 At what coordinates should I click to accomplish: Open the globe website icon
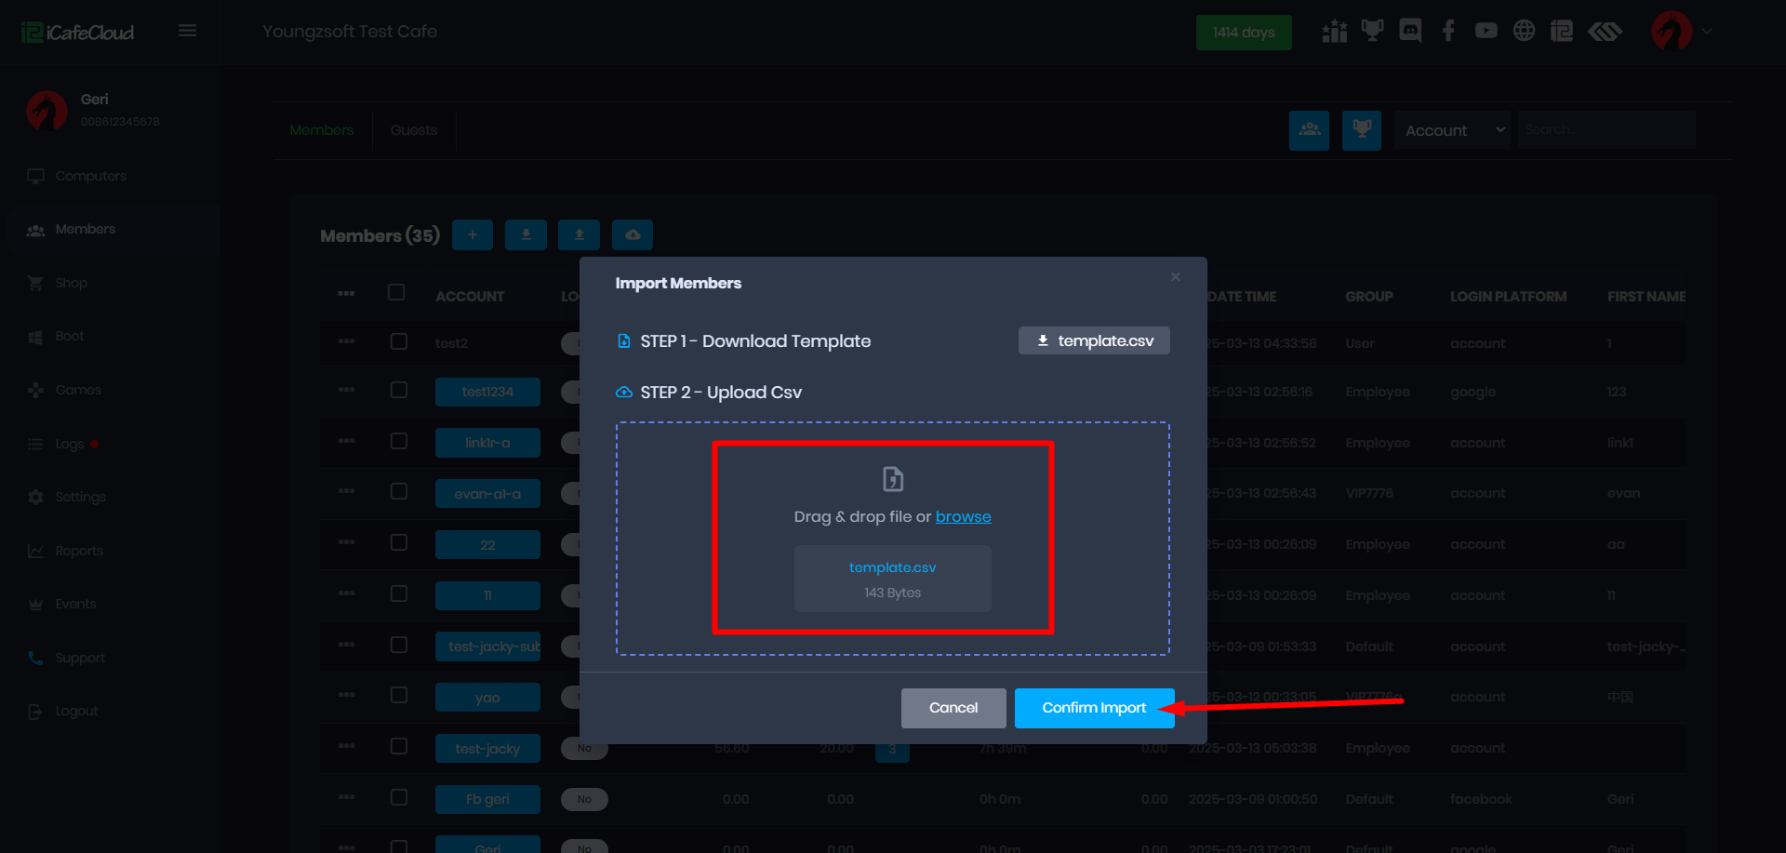pos(1524,32)
